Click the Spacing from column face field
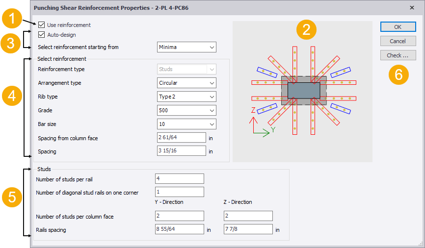 click(x=182, y=138)
